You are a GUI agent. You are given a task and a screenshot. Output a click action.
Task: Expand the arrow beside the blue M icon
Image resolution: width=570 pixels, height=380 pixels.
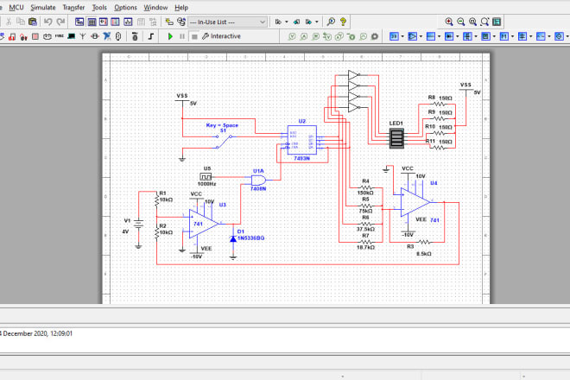[x=512, y=36]
